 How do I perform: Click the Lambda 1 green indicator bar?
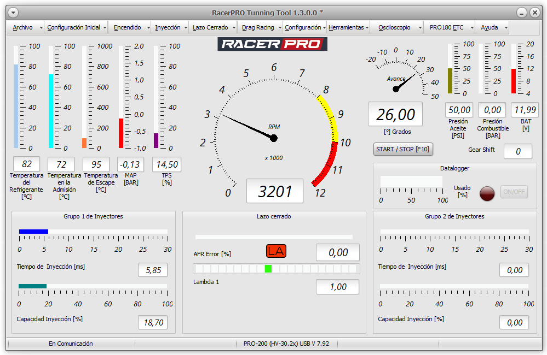tap(277, 269)
